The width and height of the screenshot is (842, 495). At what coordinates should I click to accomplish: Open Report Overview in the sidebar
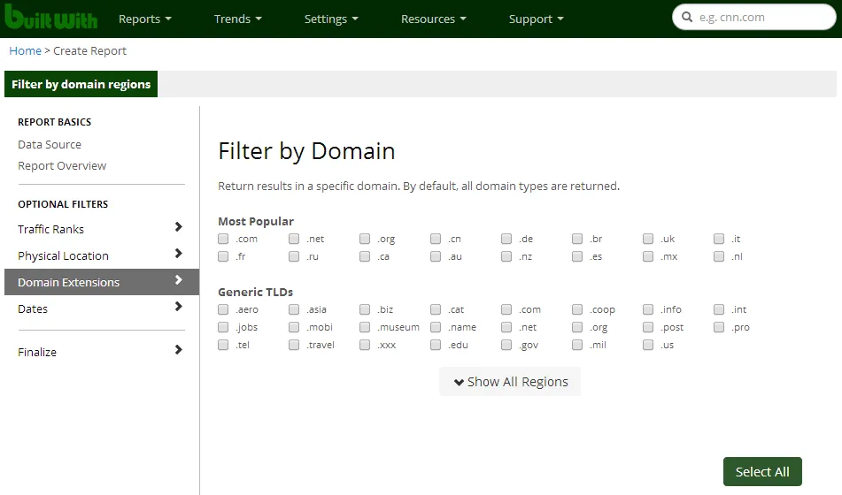62,165
